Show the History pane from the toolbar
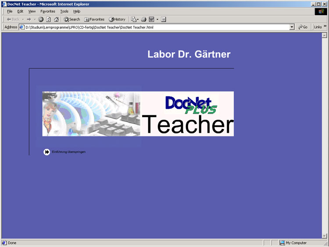 click(x=117, y=19)
